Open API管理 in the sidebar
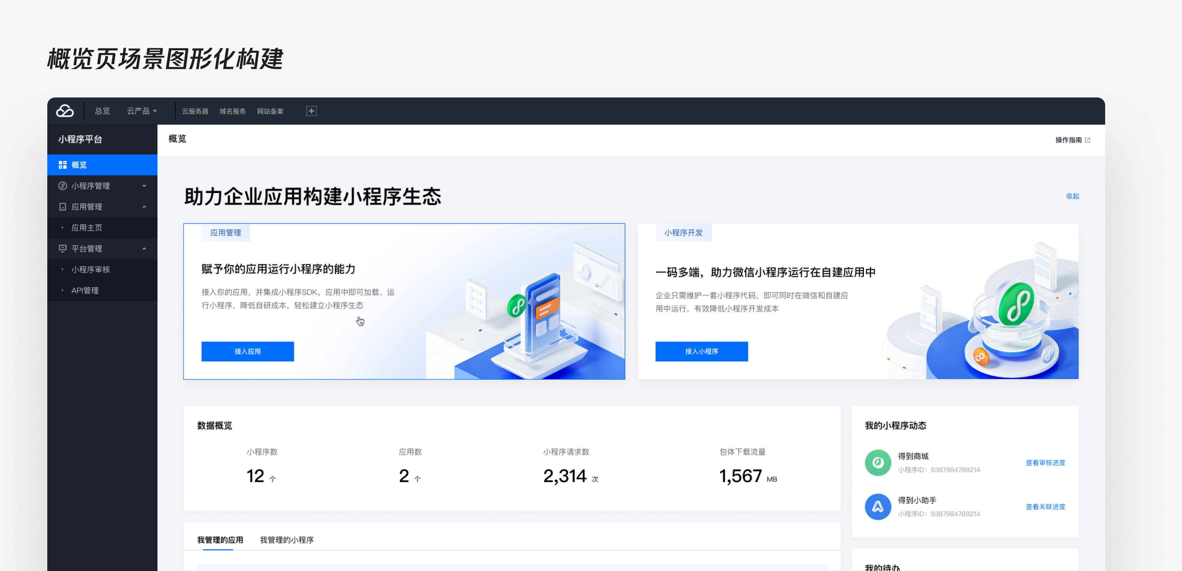1182x571 pixels. pyautogui.click(x=102, y=290)
